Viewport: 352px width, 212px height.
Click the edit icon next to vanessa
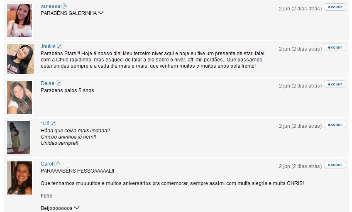coord(64,6)
